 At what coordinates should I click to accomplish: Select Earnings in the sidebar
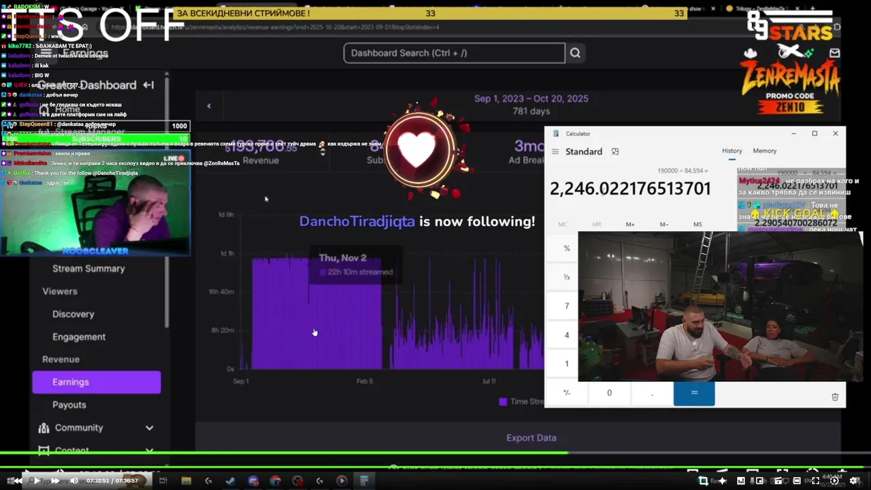[x=97, y=382]
